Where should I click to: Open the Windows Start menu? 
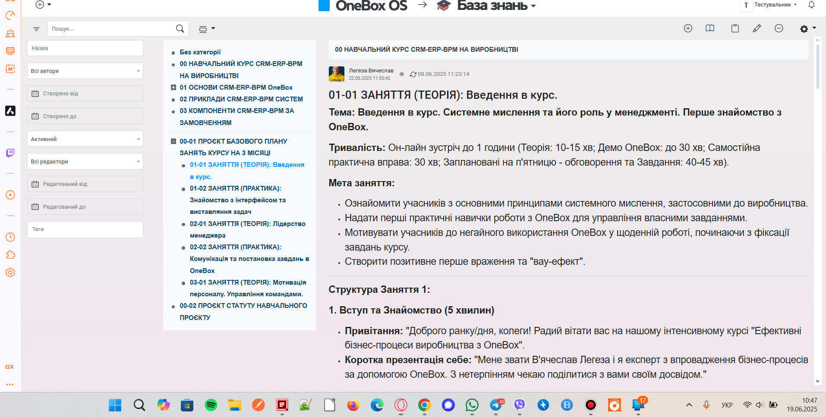click(x=115, y=405)
